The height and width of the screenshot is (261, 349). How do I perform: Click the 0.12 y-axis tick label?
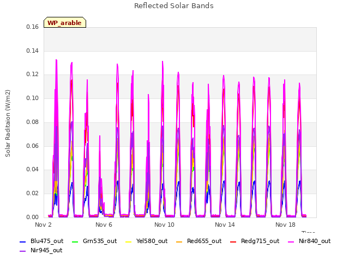point(33,74)
